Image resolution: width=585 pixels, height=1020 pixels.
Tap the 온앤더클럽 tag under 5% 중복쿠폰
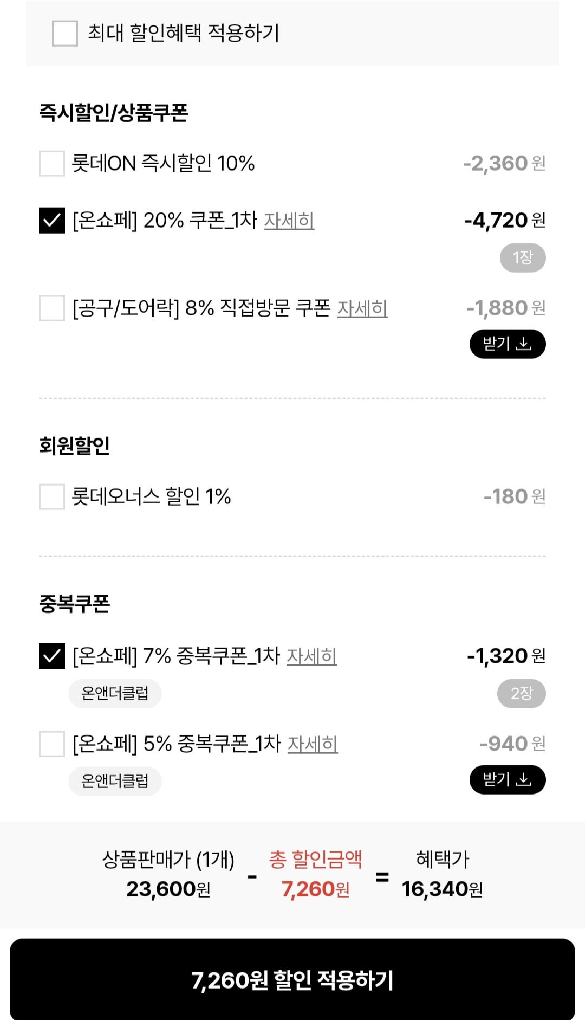click(x=115, y=781)
